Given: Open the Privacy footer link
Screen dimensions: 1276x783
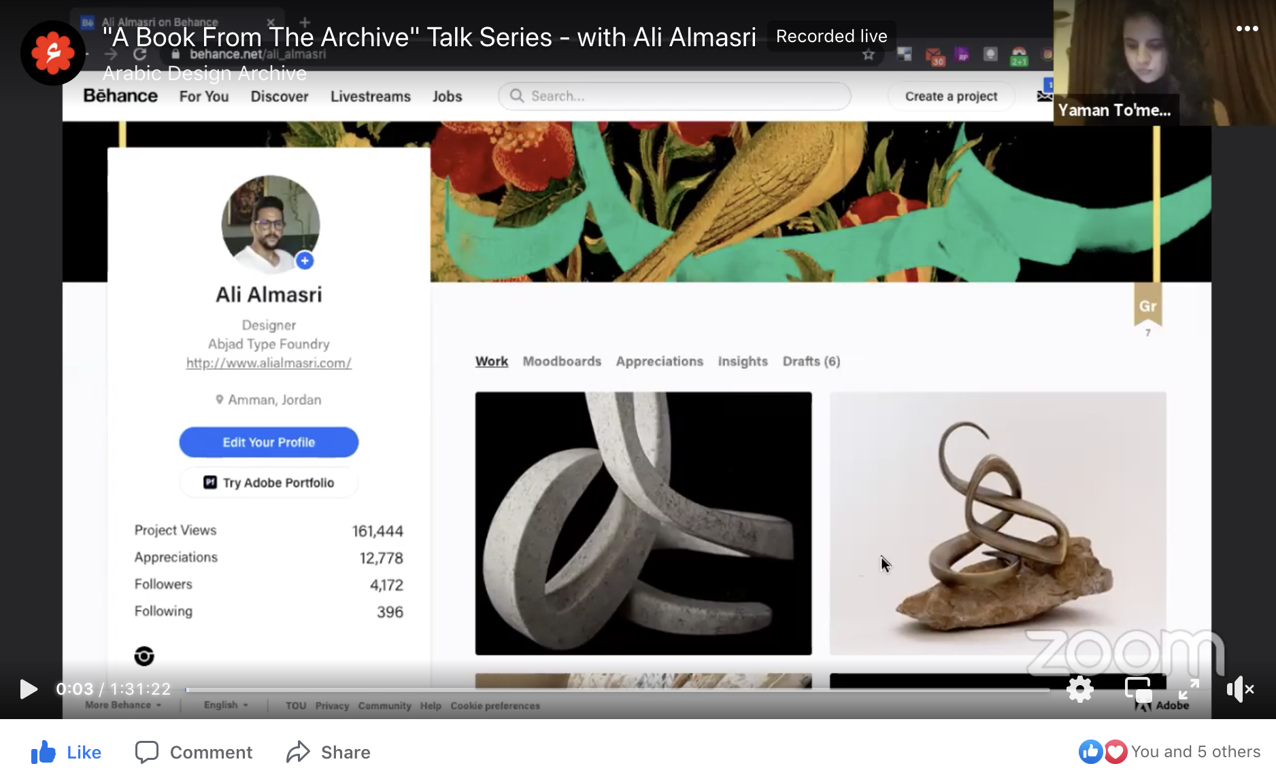Looking at the screenshot, I should pos(332,706).
